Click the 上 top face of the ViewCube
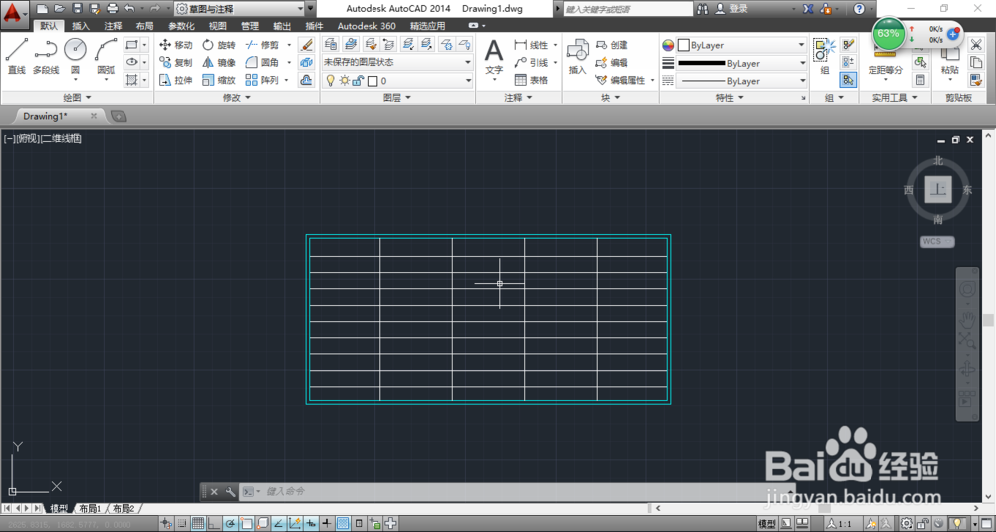Viewport: 996px width, 532px height. [938, 189]
